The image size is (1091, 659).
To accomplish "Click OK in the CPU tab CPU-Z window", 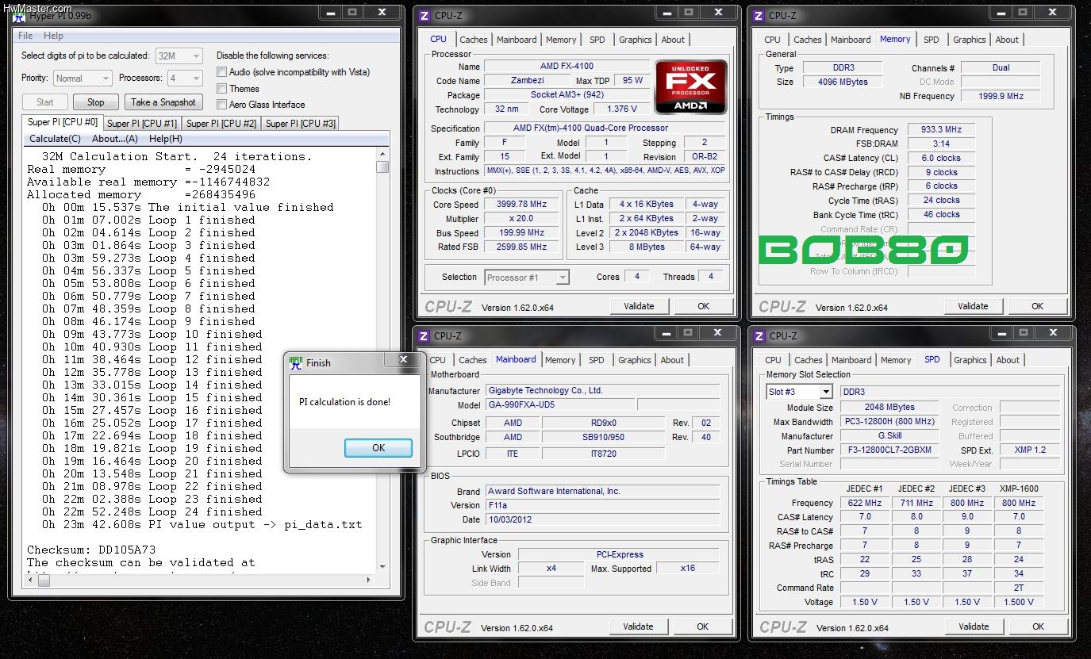I will coord(703,306).
